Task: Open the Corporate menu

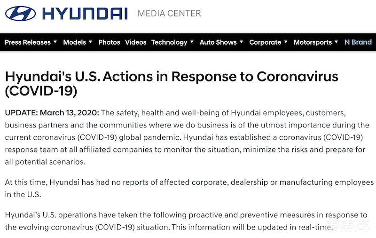Action: pos(265,42)
